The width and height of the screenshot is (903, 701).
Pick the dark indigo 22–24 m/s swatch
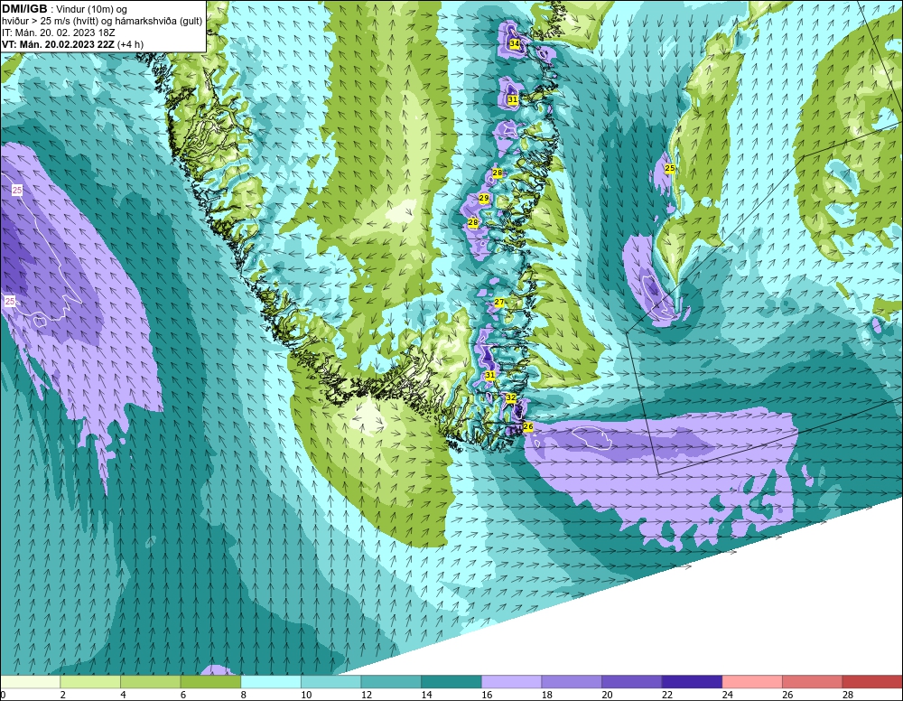click(x=693, y=682)
